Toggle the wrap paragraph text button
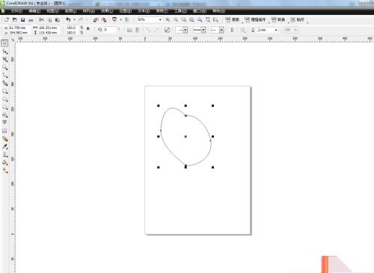Screen dimensions: 374x273 tap(242, 30)
